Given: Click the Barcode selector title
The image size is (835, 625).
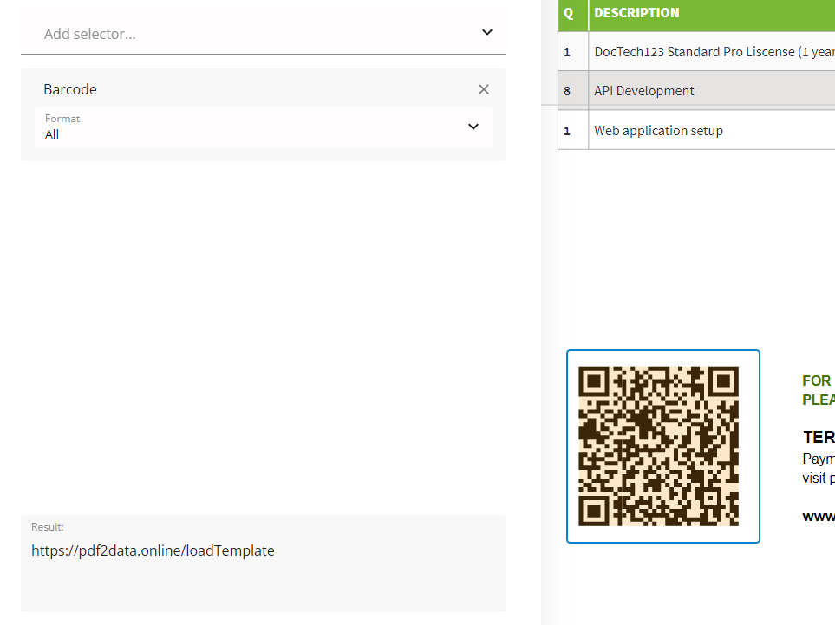Looking at the screenshot, I should click(70, 89).
